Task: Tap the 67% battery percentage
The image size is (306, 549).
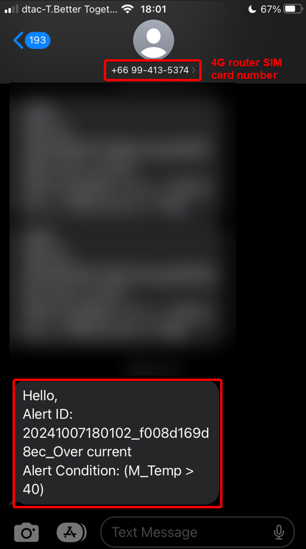Action: click(x=271, y=10)
